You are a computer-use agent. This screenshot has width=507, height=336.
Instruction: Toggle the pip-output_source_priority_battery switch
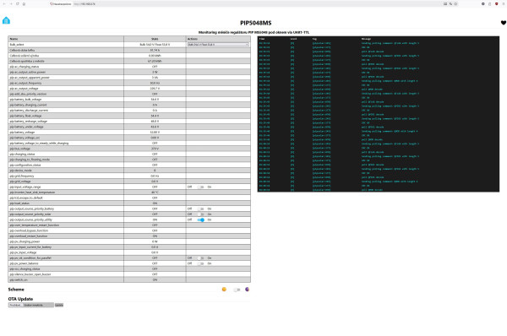pyautogui.click(x=200, y=209)
